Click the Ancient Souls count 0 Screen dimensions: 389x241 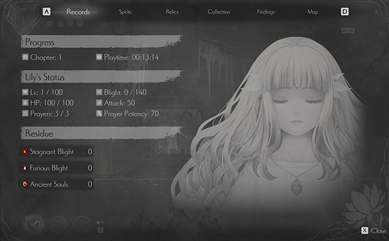[x=90, y=184]
